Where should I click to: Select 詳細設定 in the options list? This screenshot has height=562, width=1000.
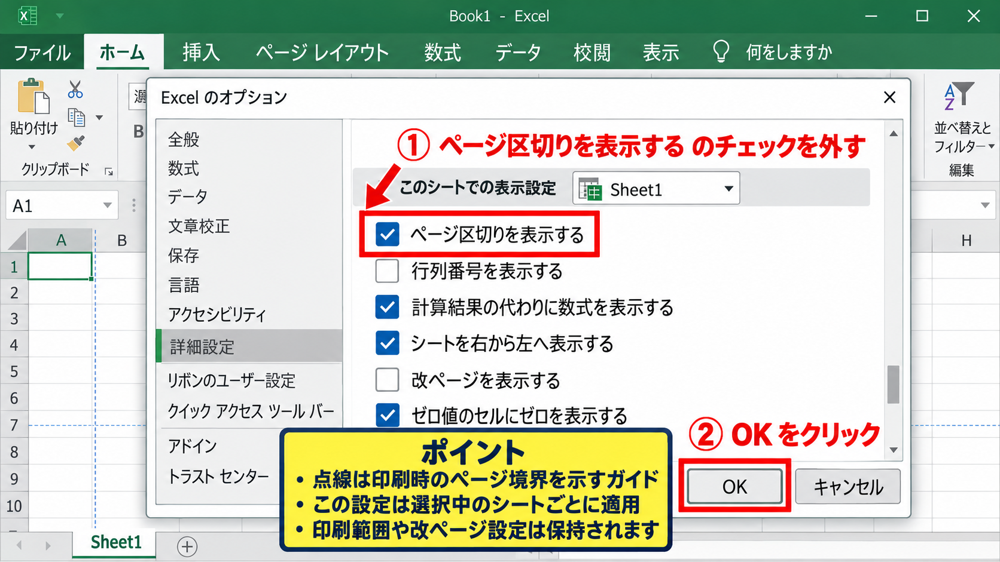249,346
